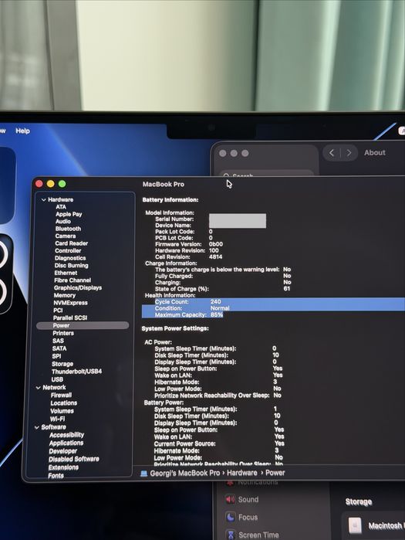Select Locations under Network
This screenshot has height=540, width=405.
pos(63,403)
